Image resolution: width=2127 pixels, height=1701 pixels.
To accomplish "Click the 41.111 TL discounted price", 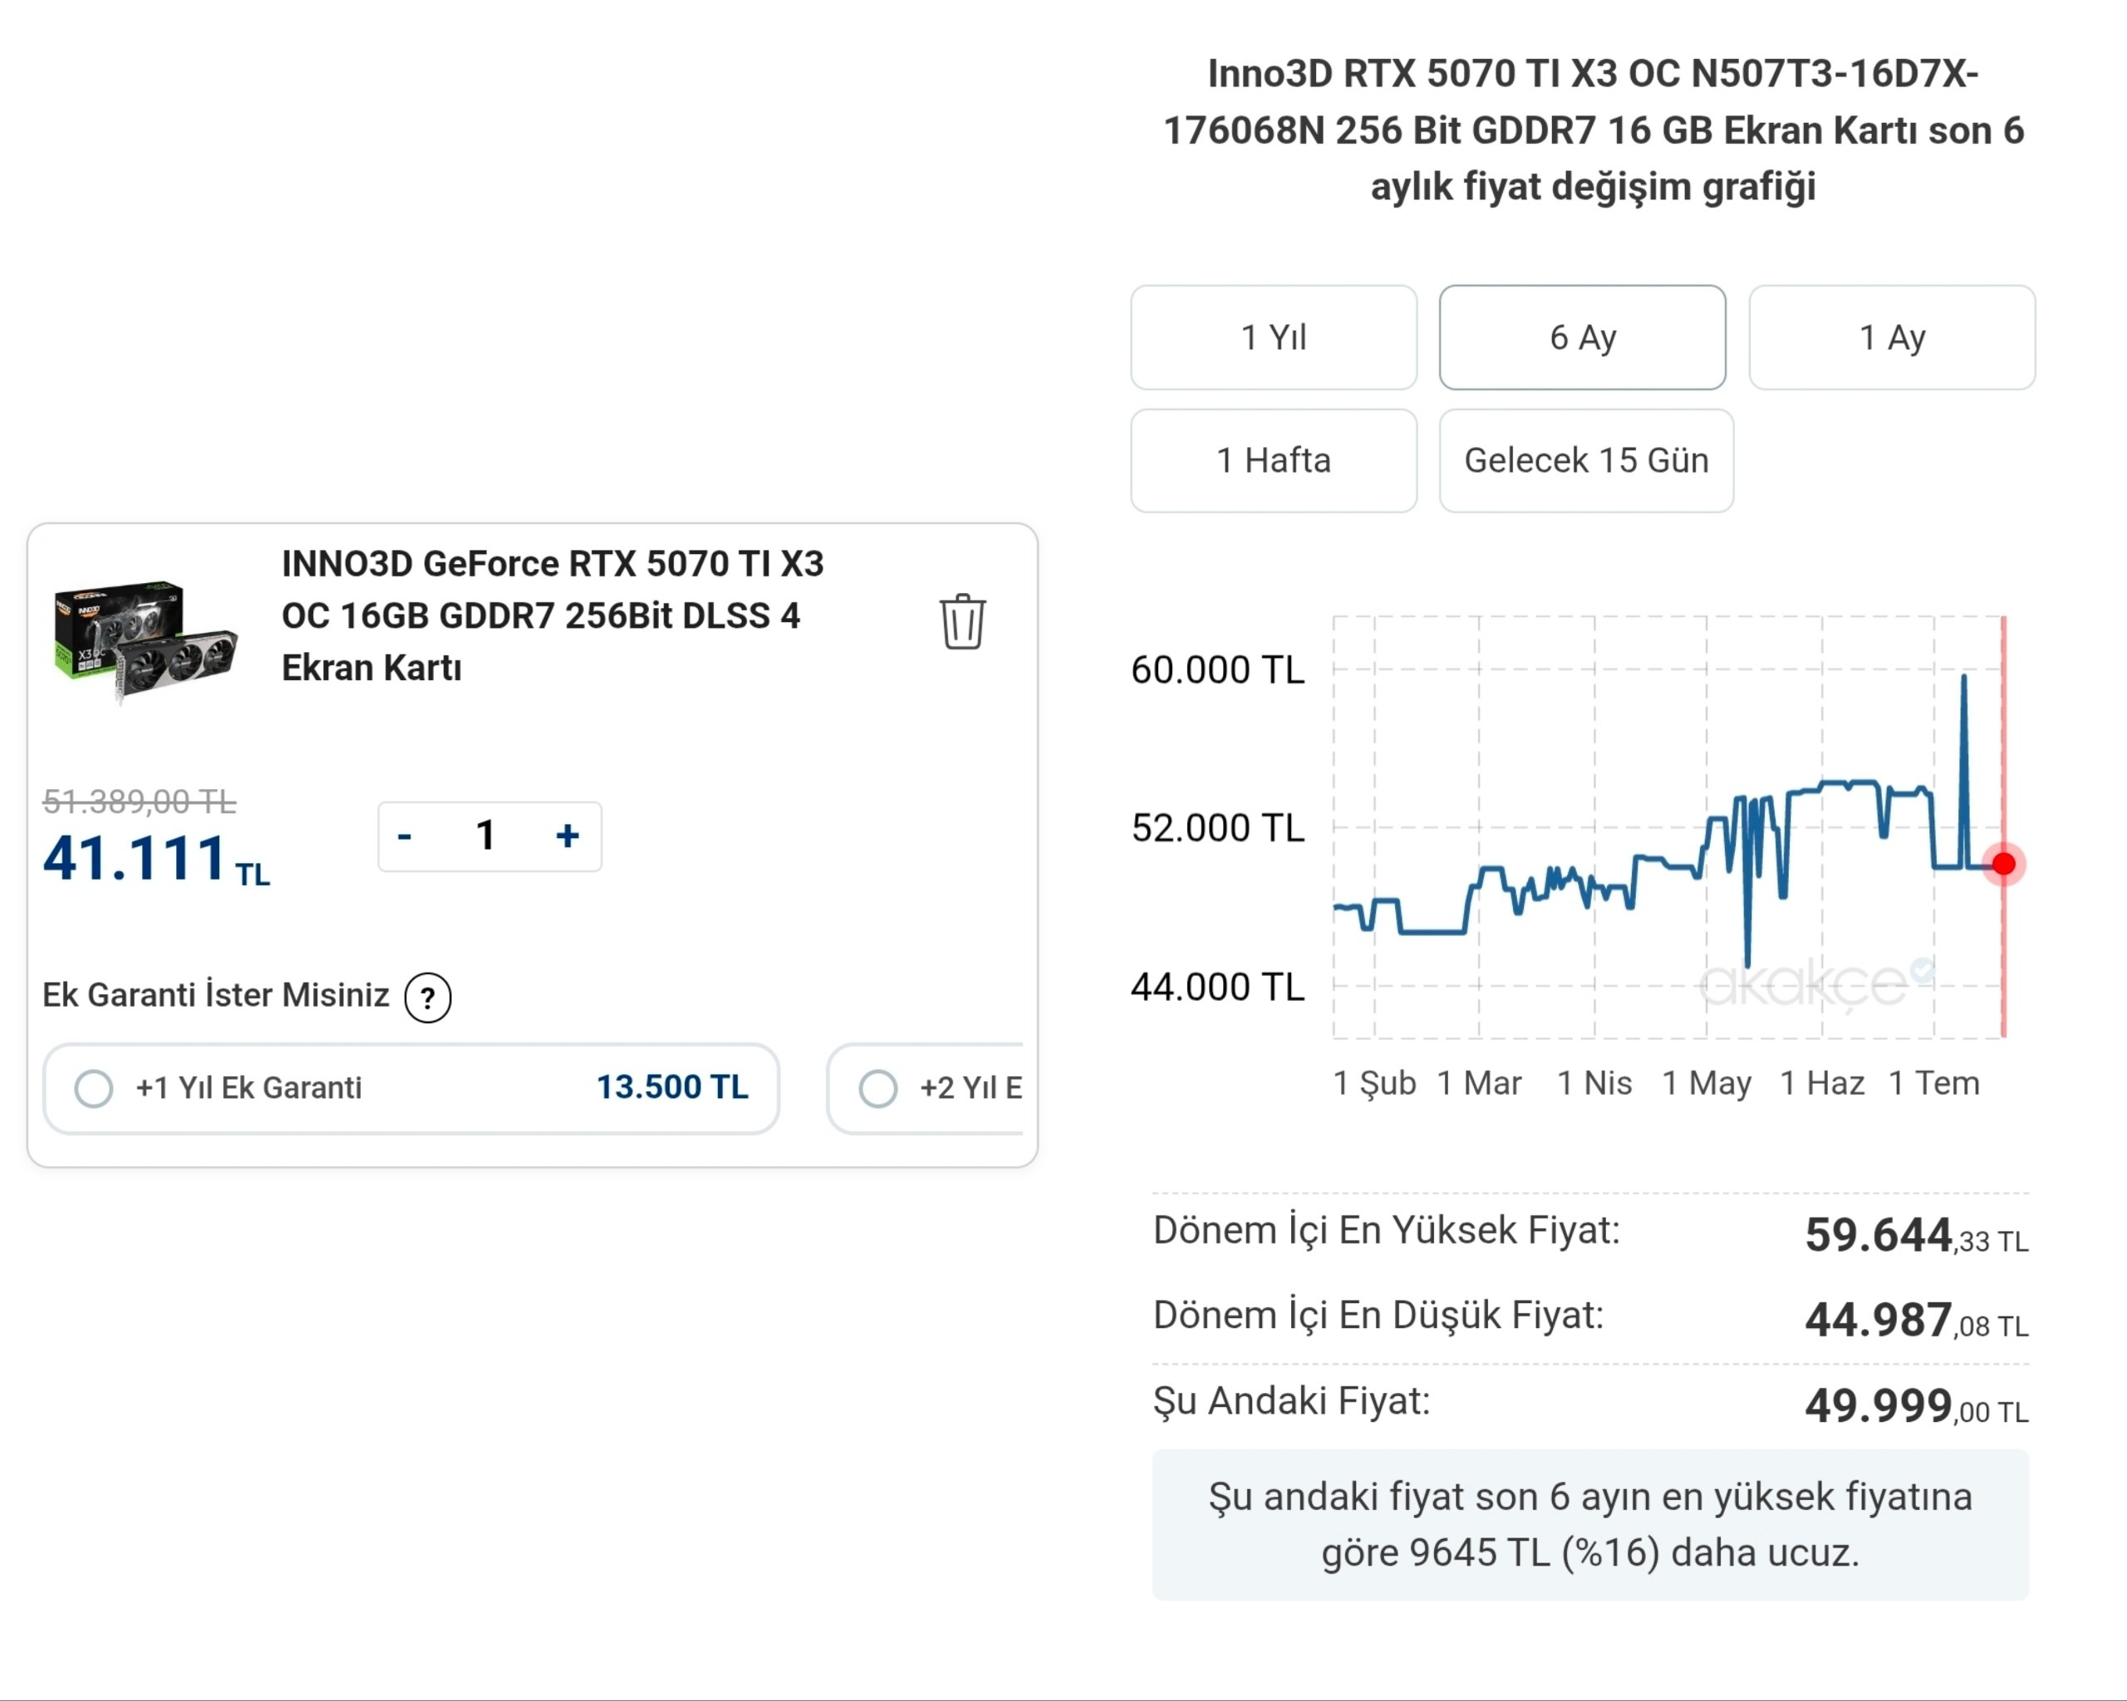I will point(156,859).
